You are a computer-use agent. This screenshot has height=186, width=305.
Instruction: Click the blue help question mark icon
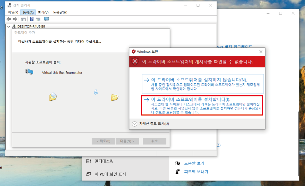(x=32, y=19)
